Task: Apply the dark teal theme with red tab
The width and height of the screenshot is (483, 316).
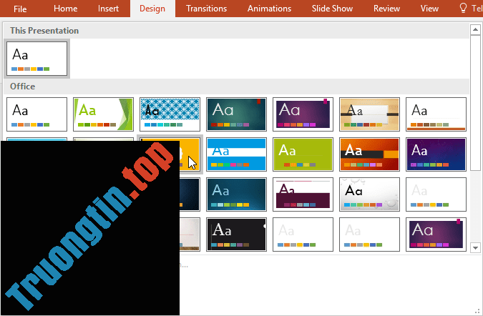Action: (x=236, y=114)
